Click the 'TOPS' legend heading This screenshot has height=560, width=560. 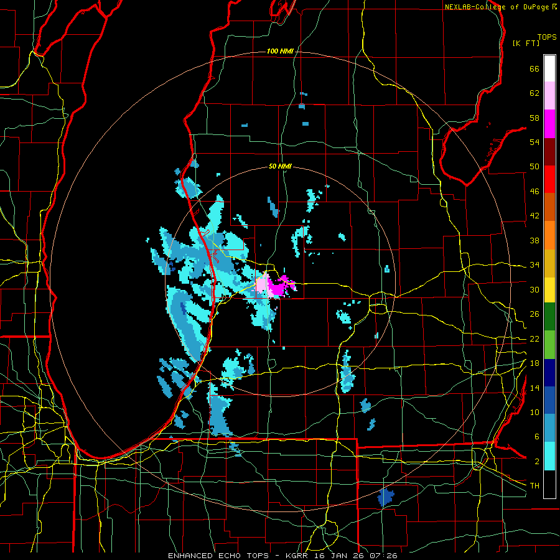pos(547,37)
